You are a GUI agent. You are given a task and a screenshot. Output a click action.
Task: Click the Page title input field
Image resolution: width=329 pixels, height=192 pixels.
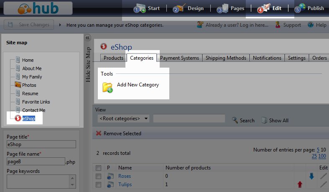(41, 144)
